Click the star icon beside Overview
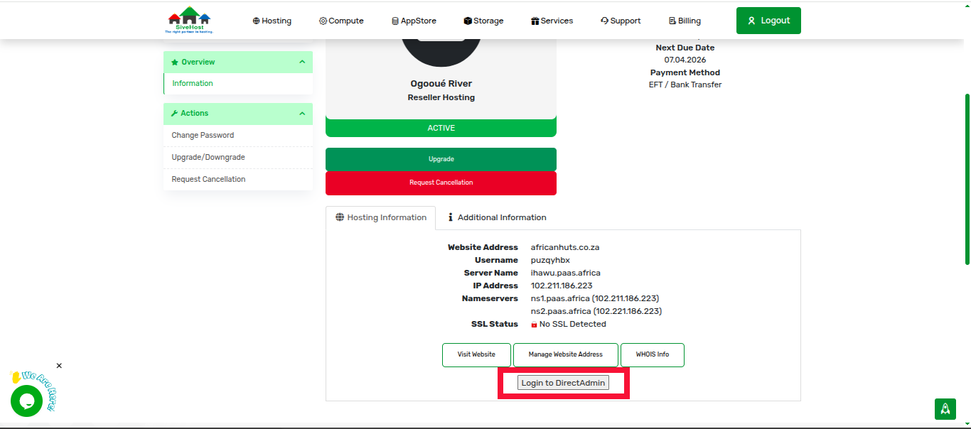The height and width of the screenshot is (429, 971). coord(175,63)
